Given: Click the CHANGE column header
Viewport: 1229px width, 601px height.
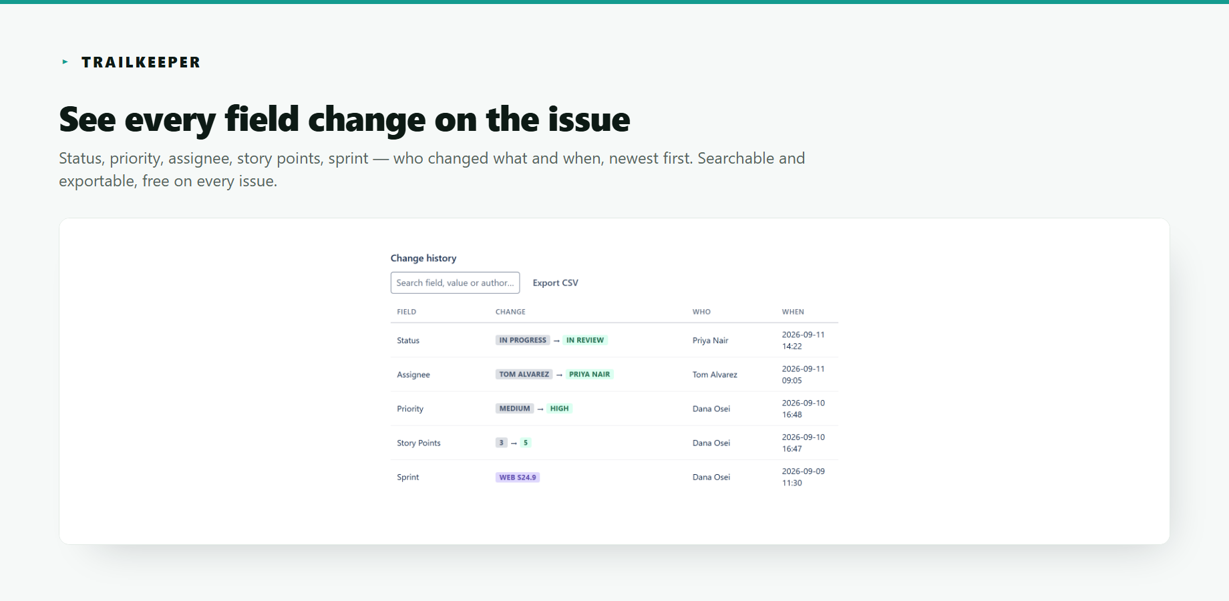Looking at the screenshot, I should (x=510, y=312).
